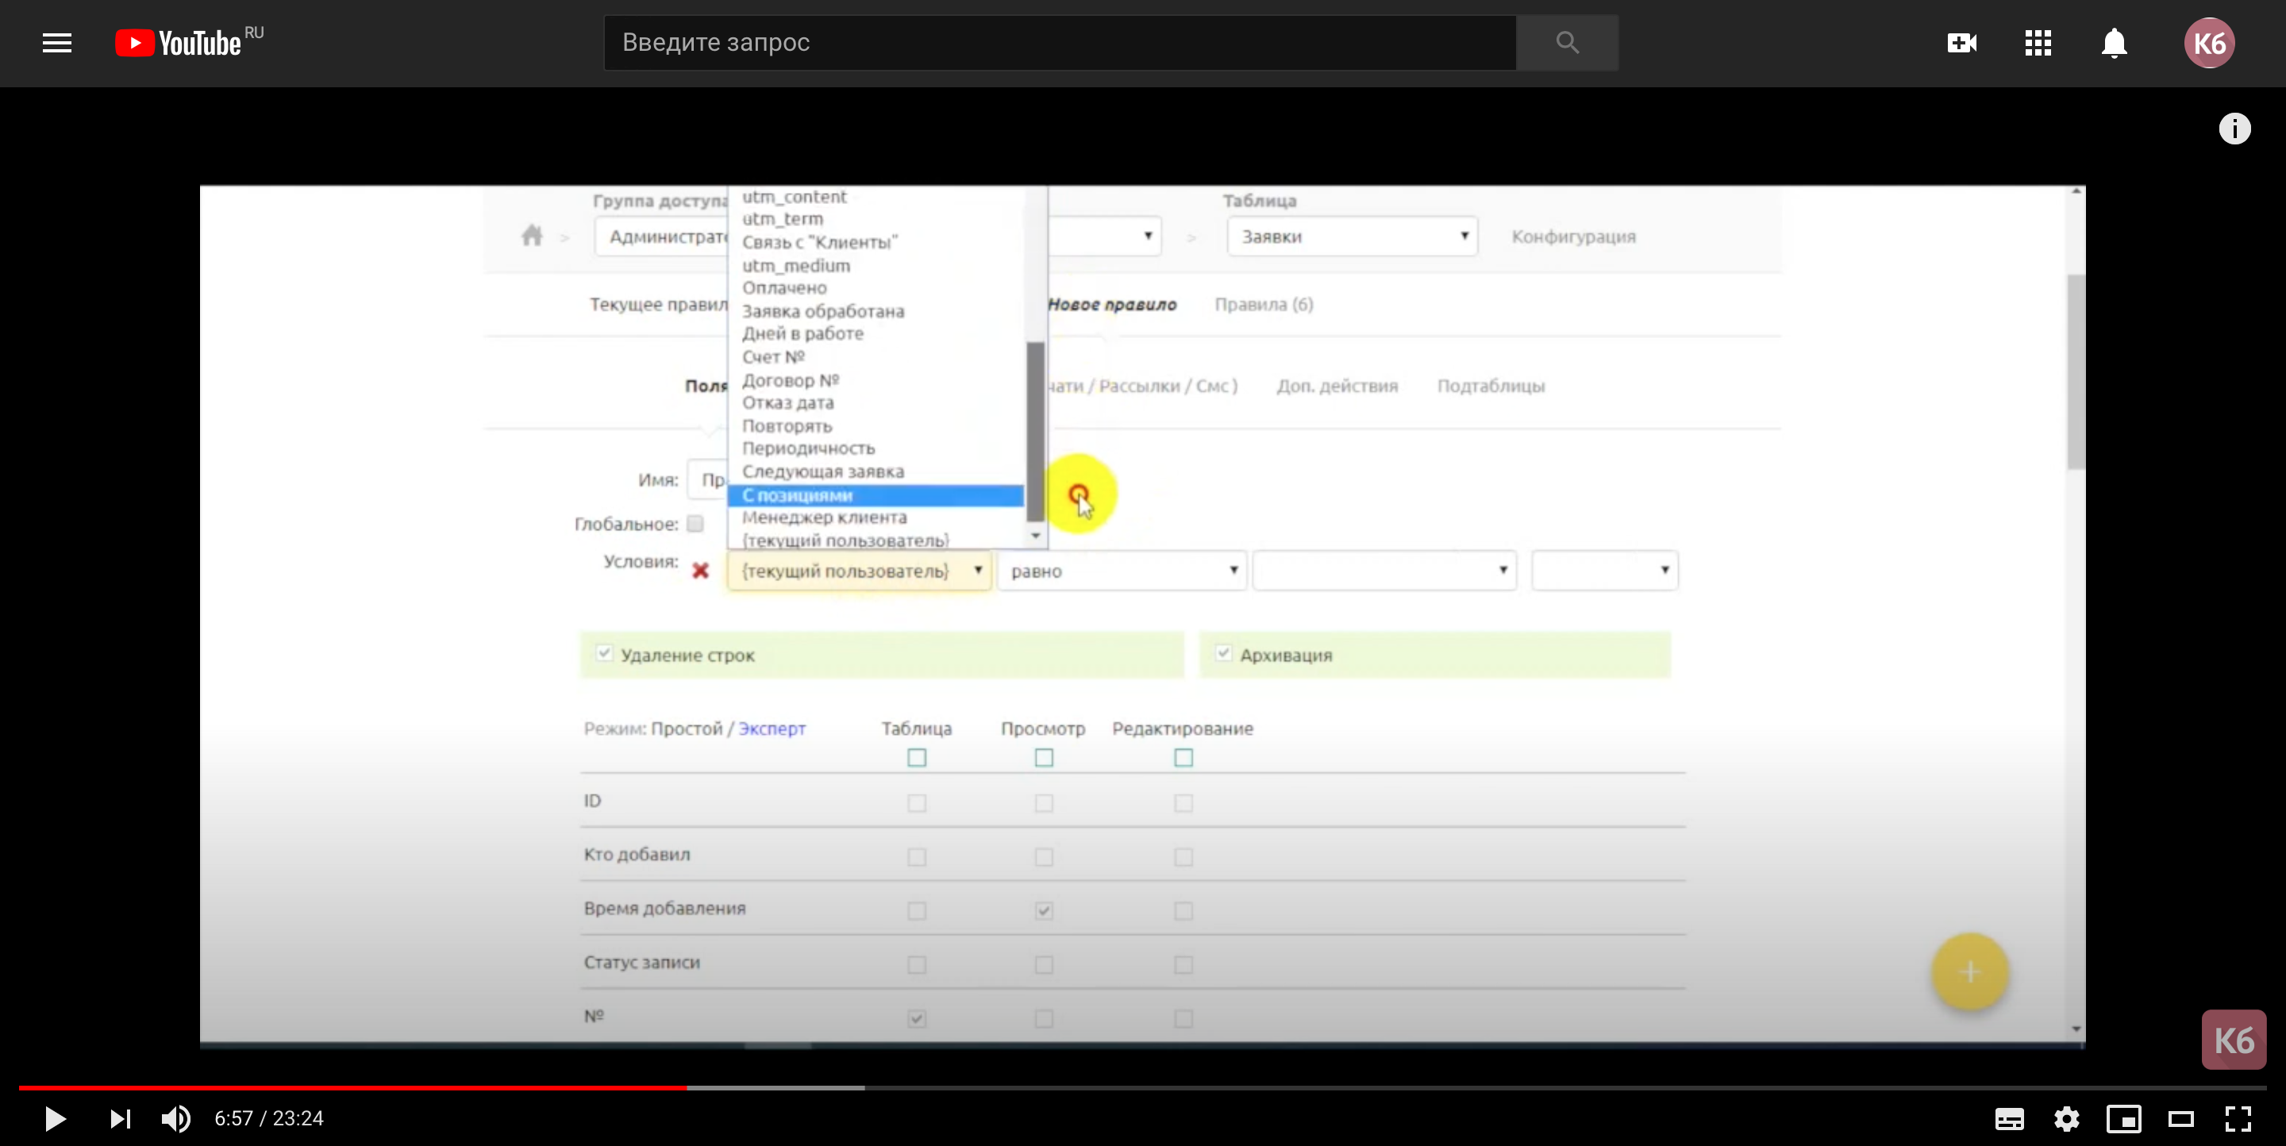
Task: Toggle subtitles with the captions icon
Action: click(x=2009, y=1119)
